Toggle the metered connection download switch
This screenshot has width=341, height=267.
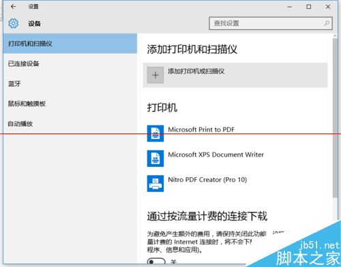coord(156,262)
